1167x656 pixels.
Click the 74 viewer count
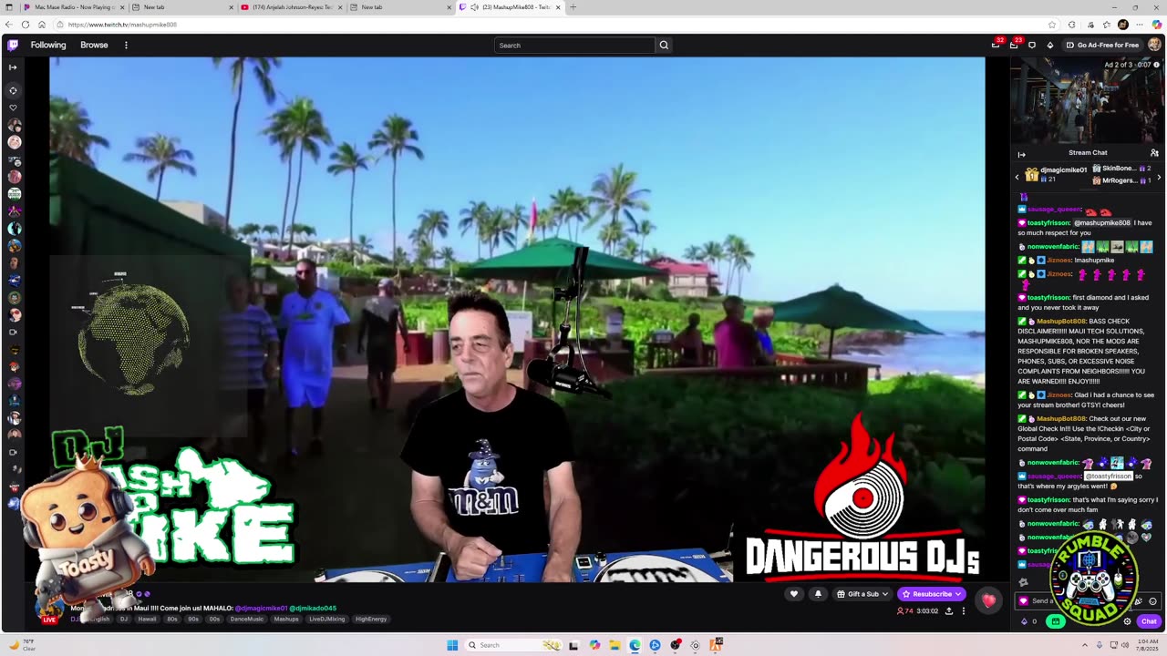905,611
